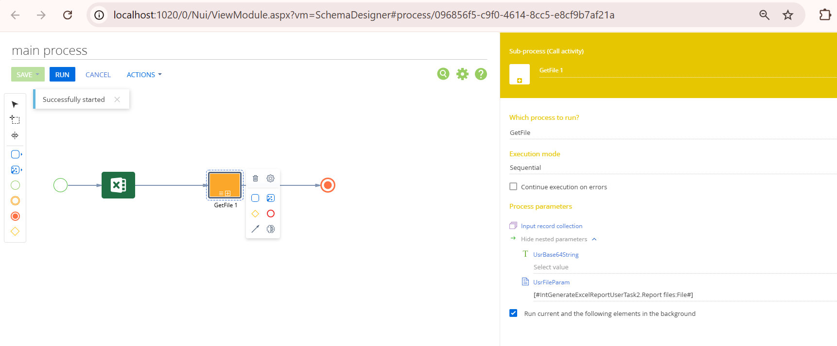Open the Input record collection link
The height and width of the screenshot is (346, 837).
pos(552,226)
